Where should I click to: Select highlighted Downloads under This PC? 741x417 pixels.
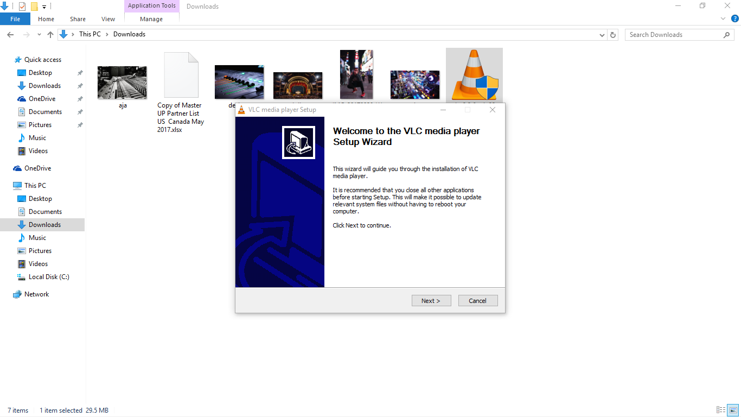42,225
